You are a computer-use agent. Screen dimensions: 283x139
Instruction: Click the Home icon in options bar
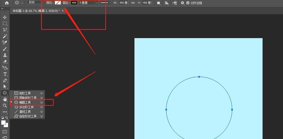(7, 3)
